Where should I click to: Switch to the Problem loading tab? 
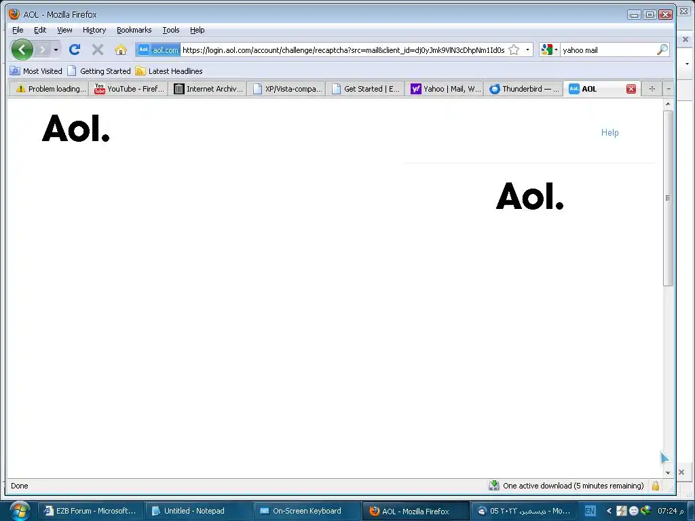click(x=50, y=89)
